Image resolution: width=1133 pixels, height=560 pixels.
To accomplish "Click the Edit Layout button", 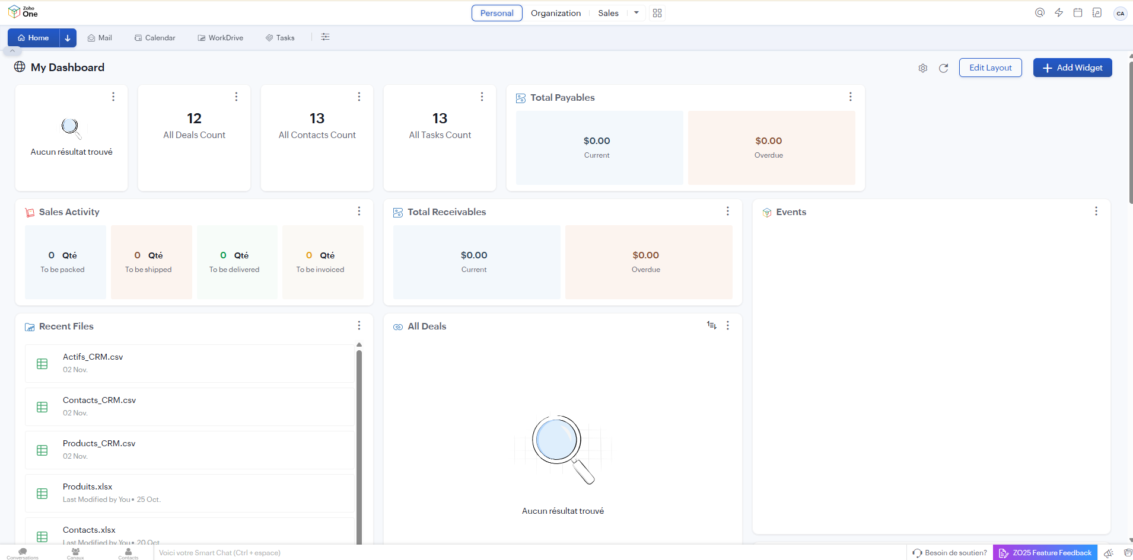I will pyautogui.click(x=990, y=68).
